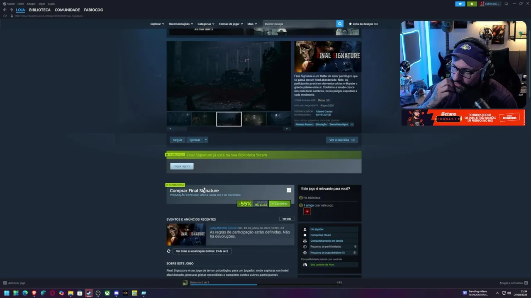This screenshot has height=298, width=531.
Task: Click the Ver tudo events button
Action: click(x=287, y=219)
